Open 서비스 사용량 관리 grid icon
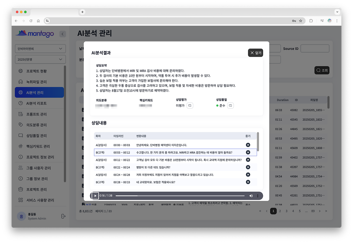This screenshot has width=353, height=243. tap(21, 200)
